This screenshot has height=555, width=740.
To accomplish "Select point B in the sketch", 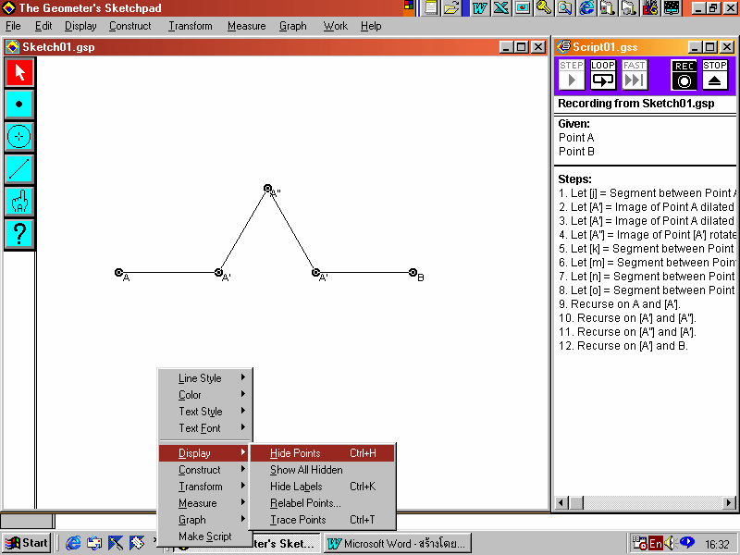I will tap(413, 272).
